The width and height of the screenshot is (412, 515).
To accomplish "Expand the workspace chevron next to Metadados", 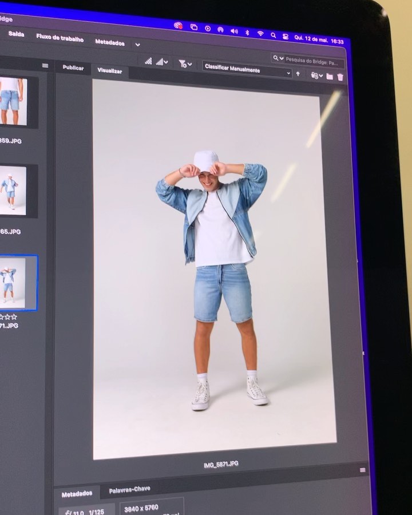I will pos(137,44).
